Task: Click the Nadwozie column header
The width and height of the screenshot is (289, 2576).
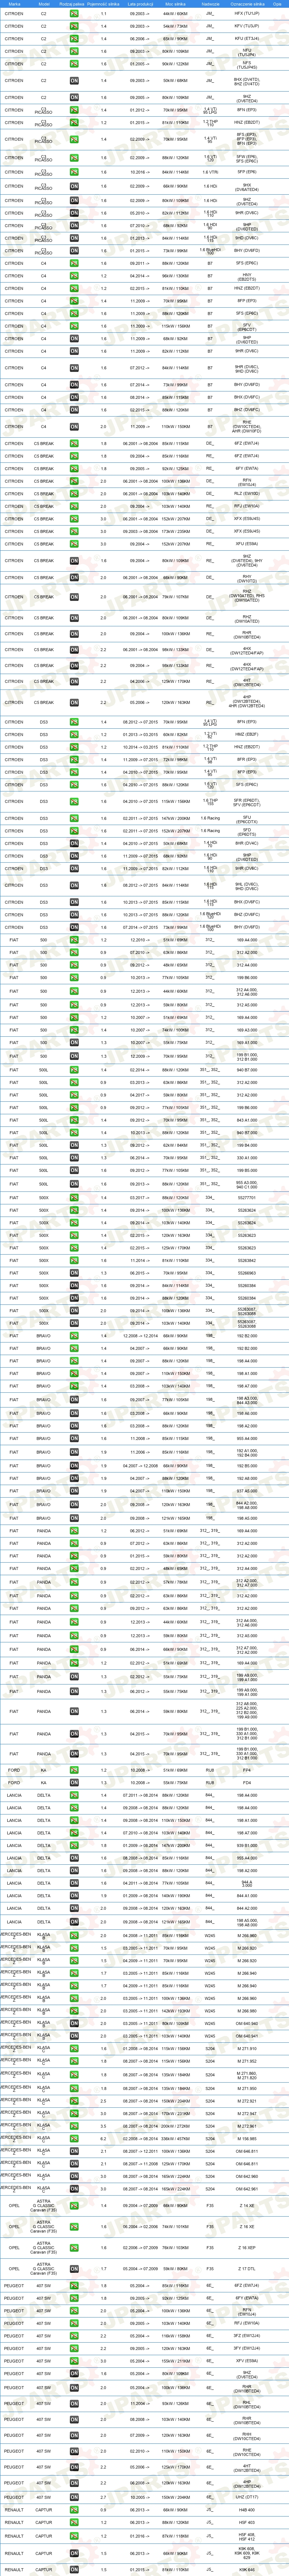Action: click(x=210, y=4)
